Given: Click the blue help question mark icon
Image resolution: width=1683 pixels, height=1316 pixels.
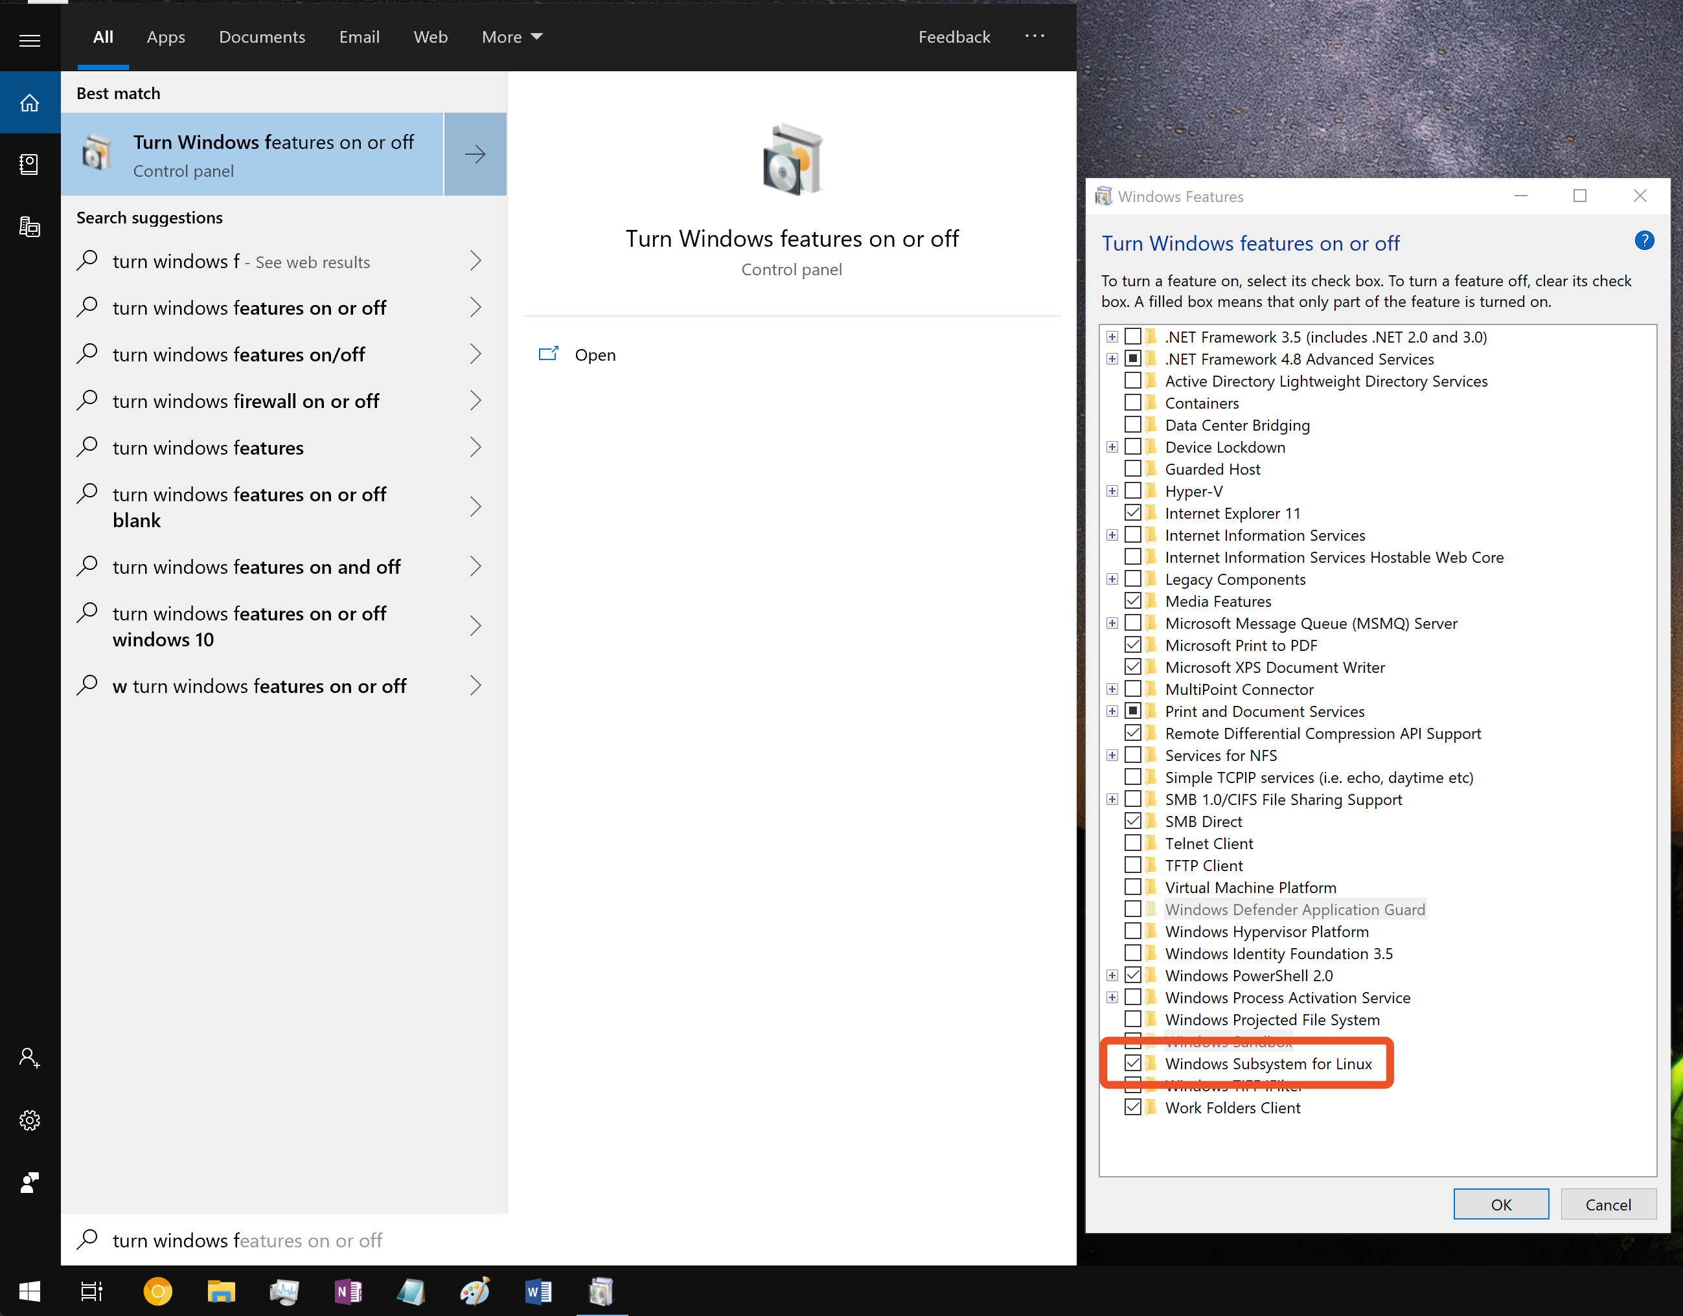Looking at the screenshot, I should tap(1643, 241).
